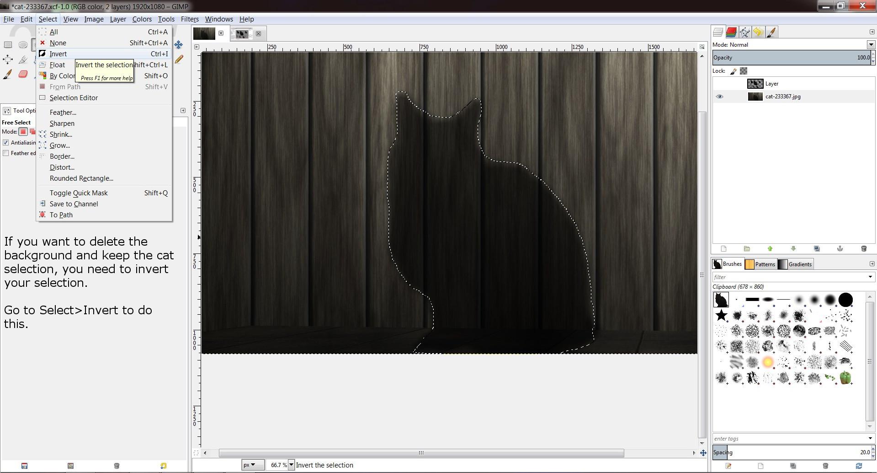Delete the current layer
877x473 pixels.
[x=864, y=249]
